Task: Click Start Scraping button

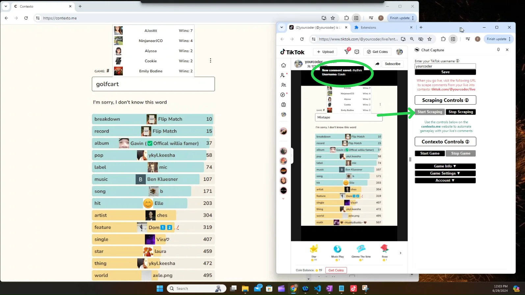Action: (430, 112)
